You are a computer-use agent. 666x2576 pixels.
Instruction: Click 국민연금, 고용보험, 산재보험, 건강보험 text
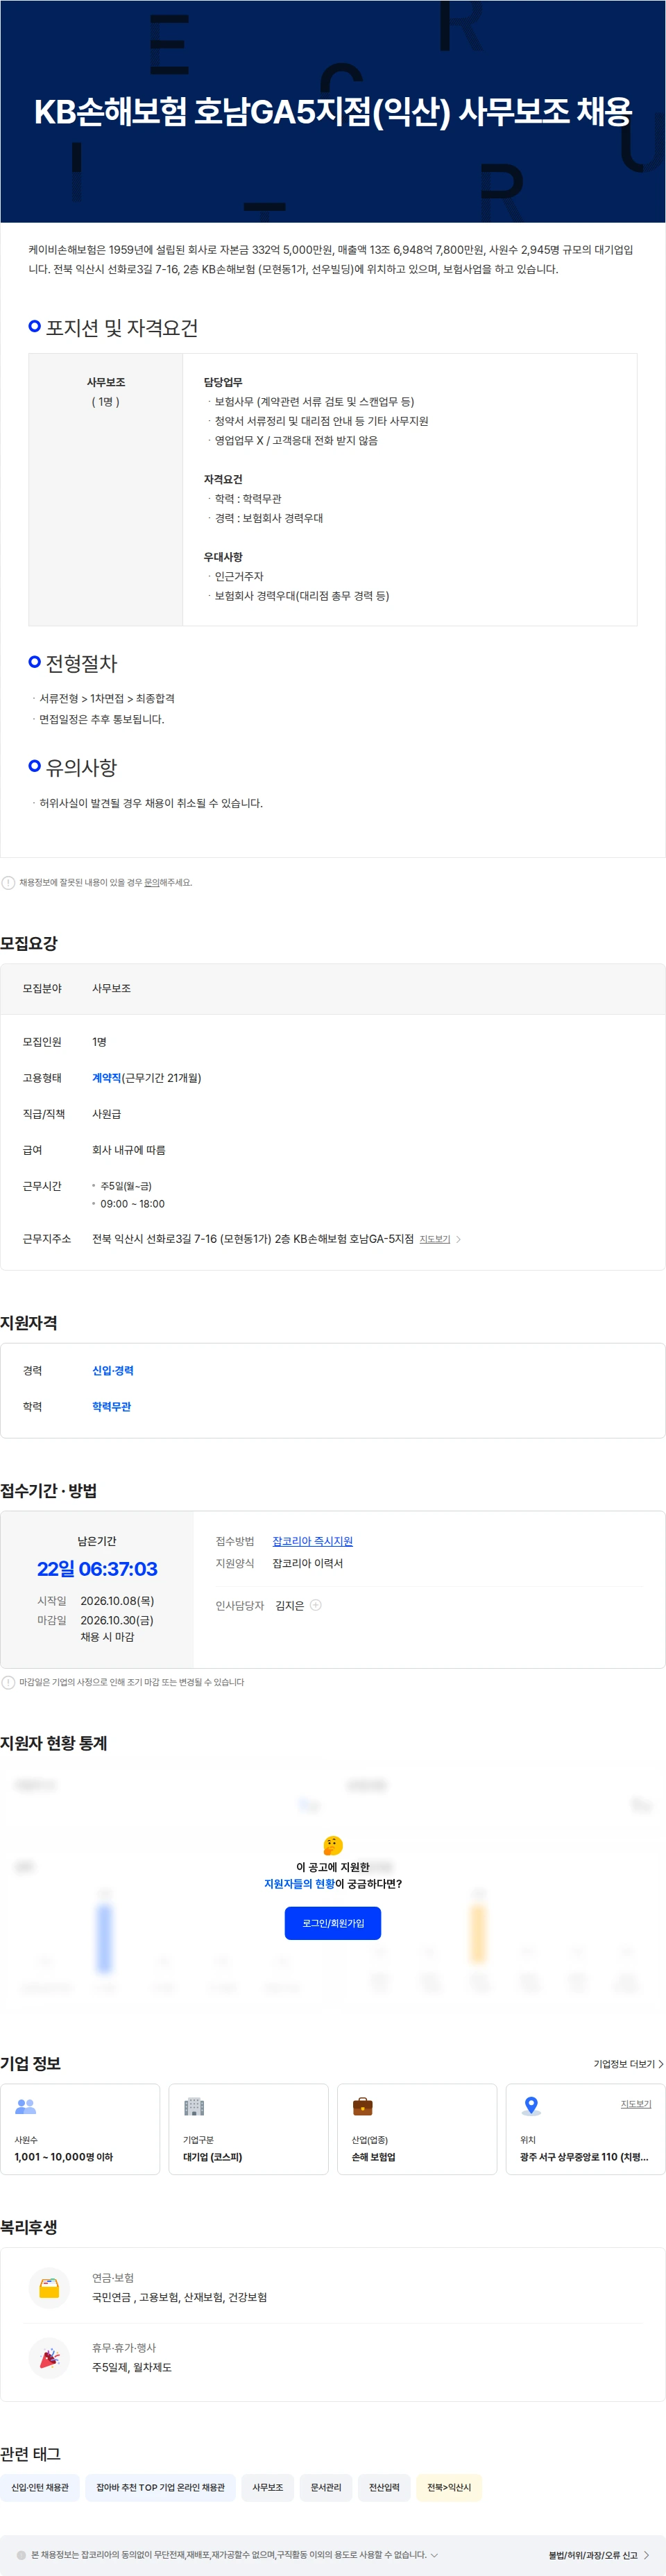pyautogui.click(x=180, y=2297)
